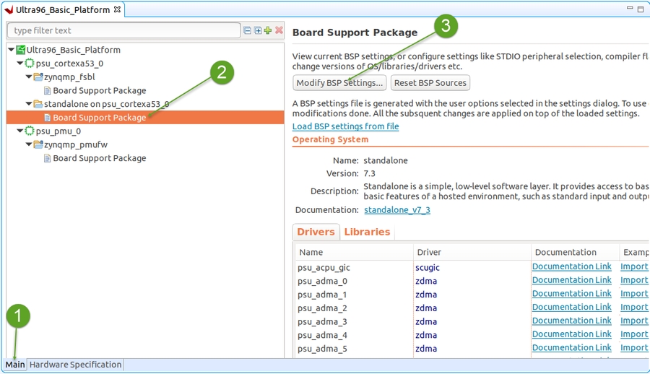The height and width of the screenshot is (374, 650).
Task: Click the zynqmp_fsbl folder icon
Action: [38, 77]
